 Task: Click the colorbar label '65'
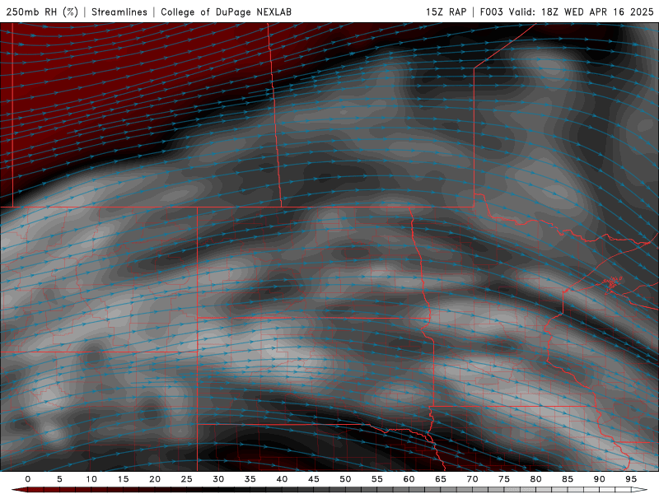pyautogui.click(x=441, y=479)
